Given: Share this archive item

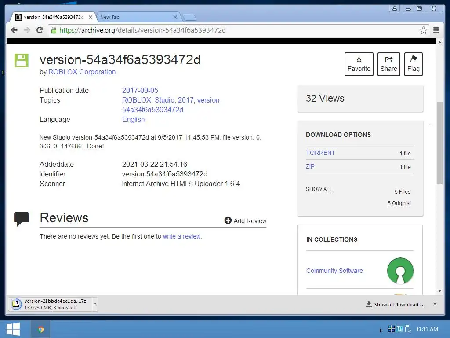Looking at the screenshot, I should (388, 64).
